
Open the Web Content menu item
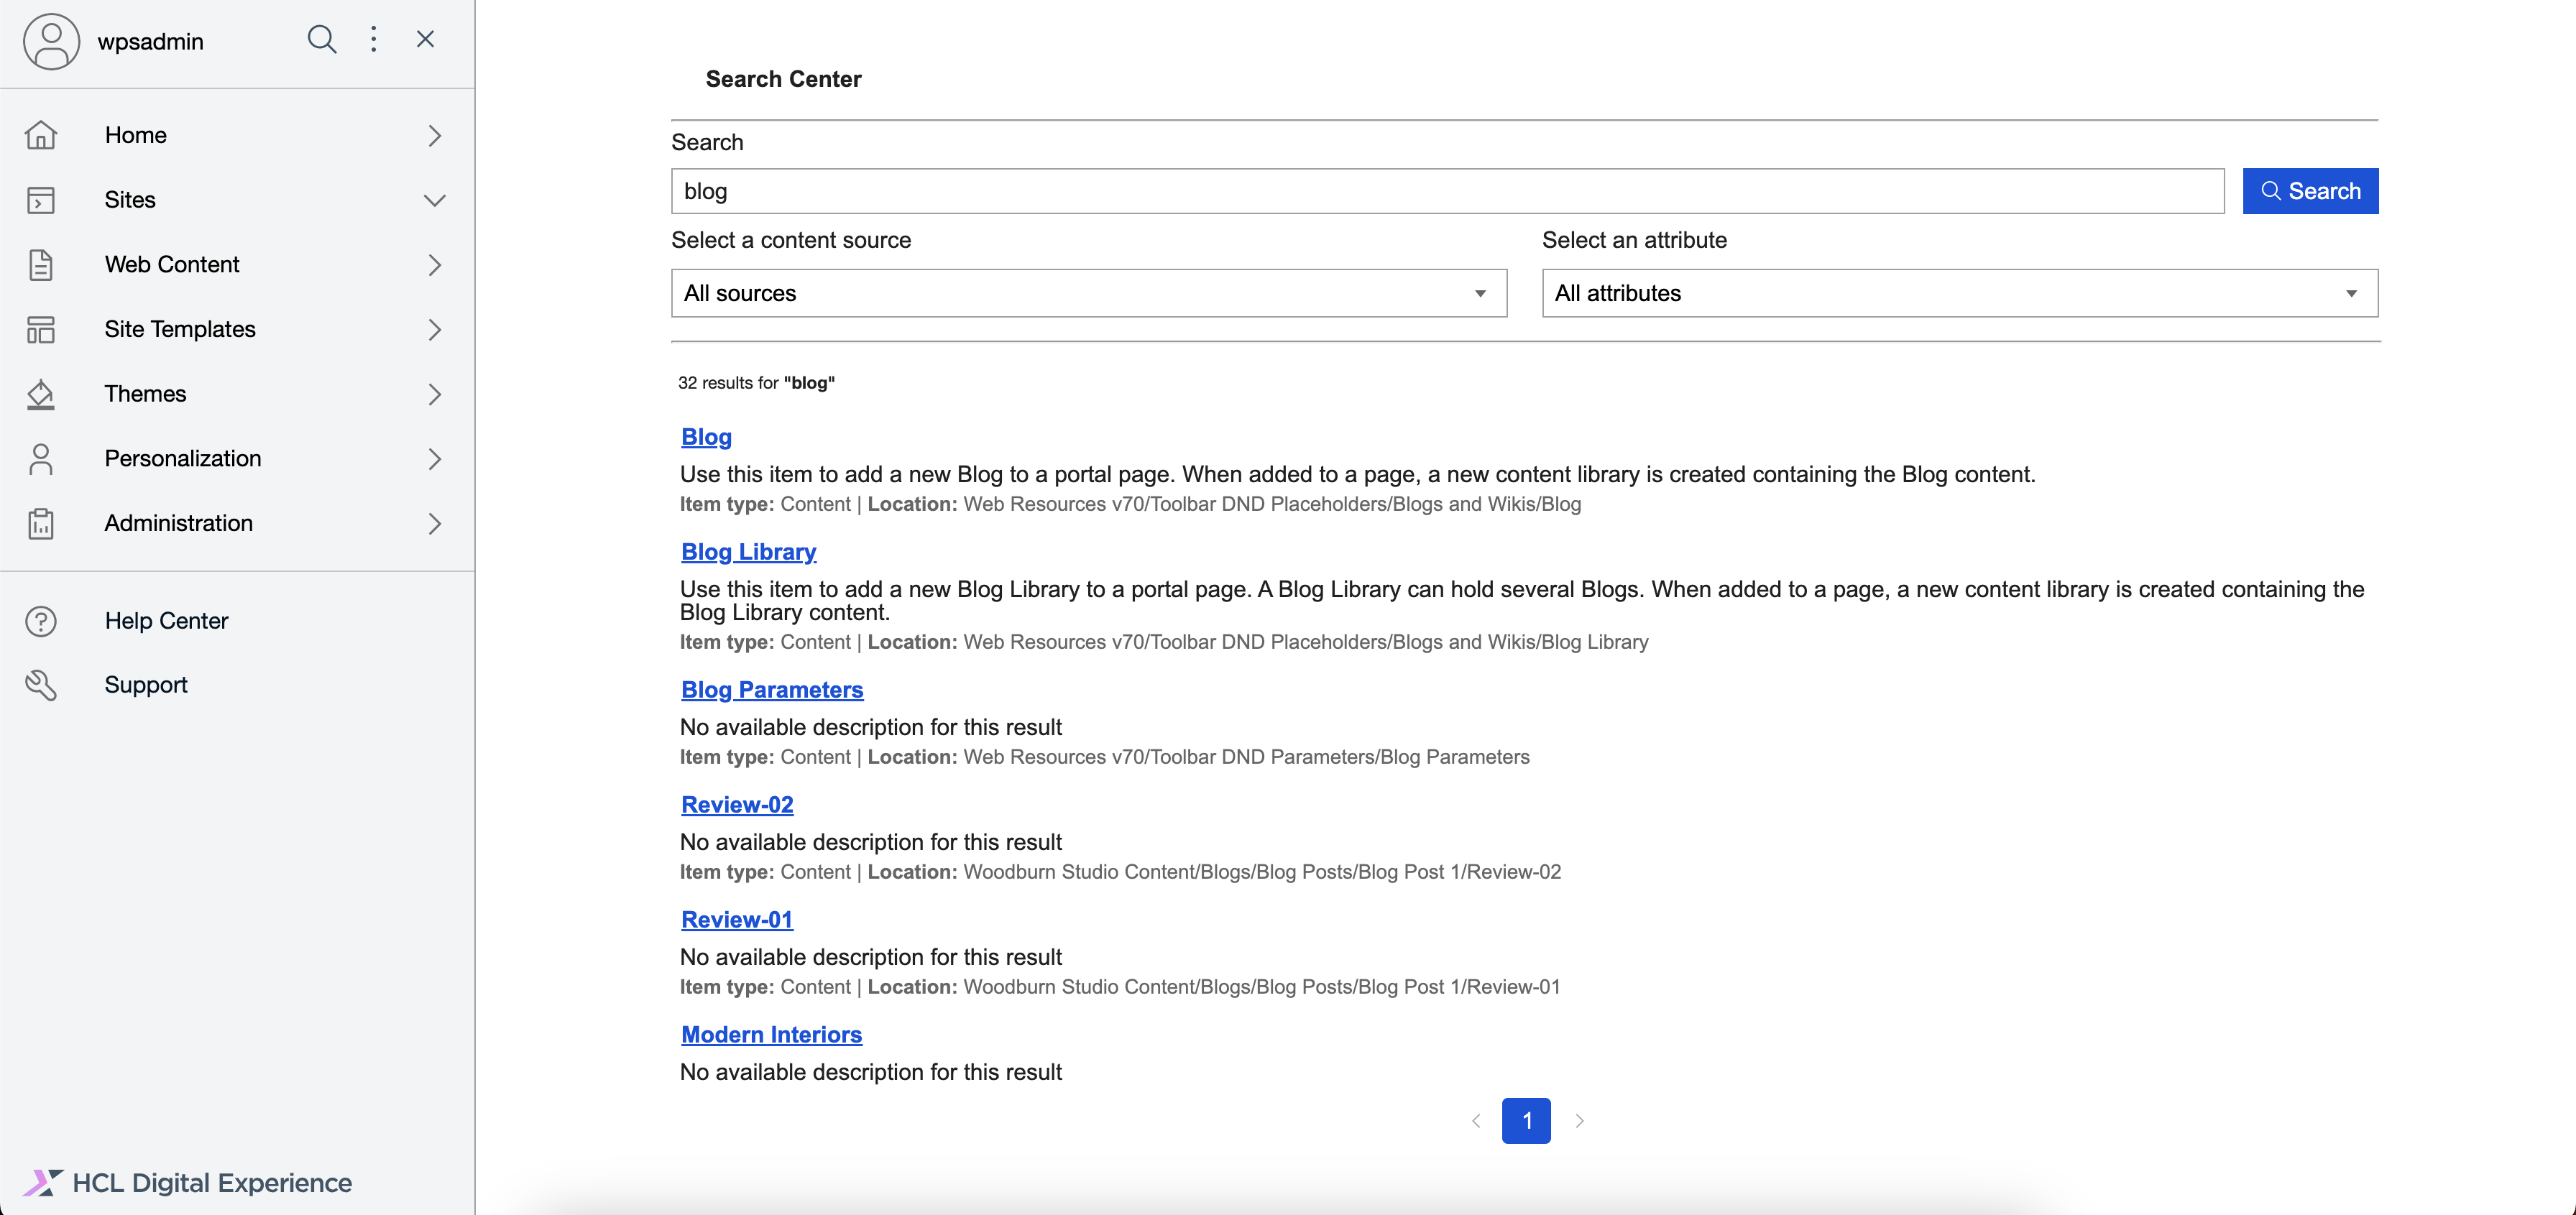pos(172,265)
